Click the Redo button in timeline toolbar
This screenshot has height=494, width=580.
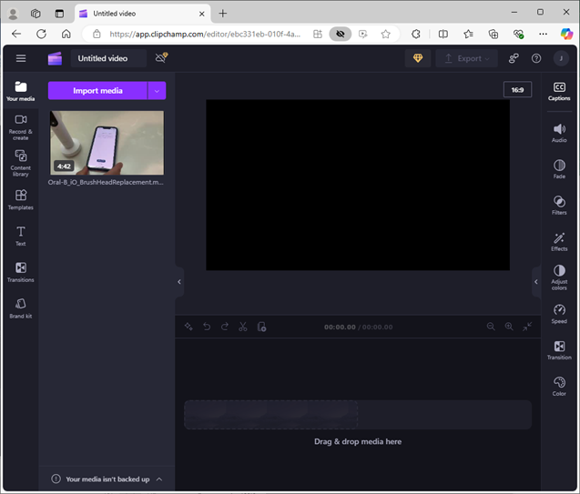click(225, 327)
